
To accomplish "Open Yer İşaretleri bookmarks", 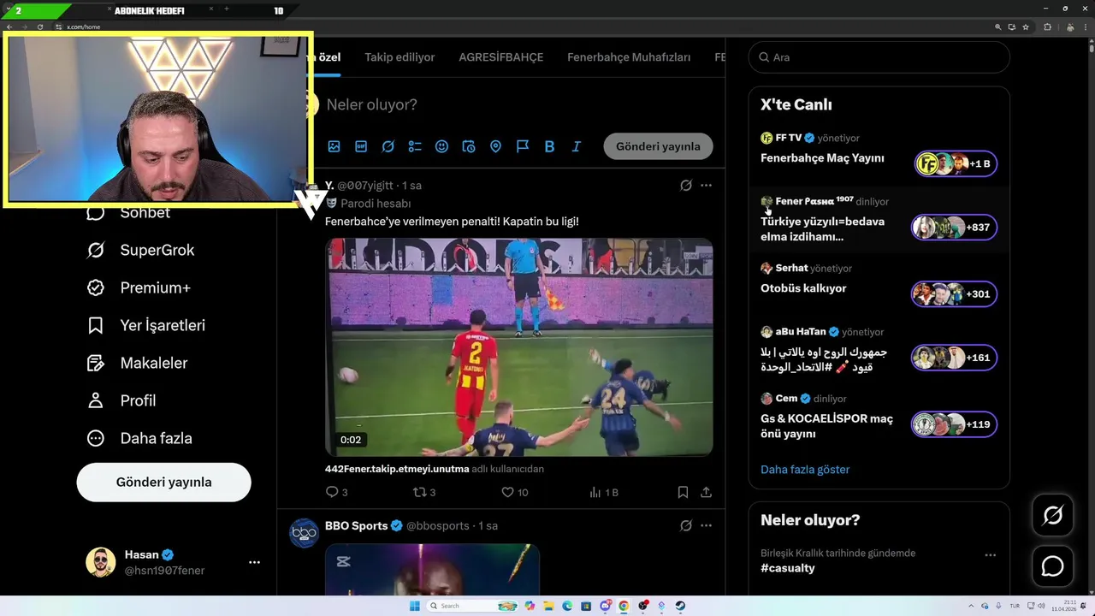I will click(146, 325).
